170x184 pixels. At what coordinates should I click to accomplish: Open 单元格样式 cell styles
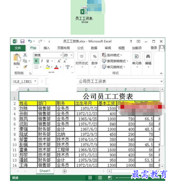(114, 67)
